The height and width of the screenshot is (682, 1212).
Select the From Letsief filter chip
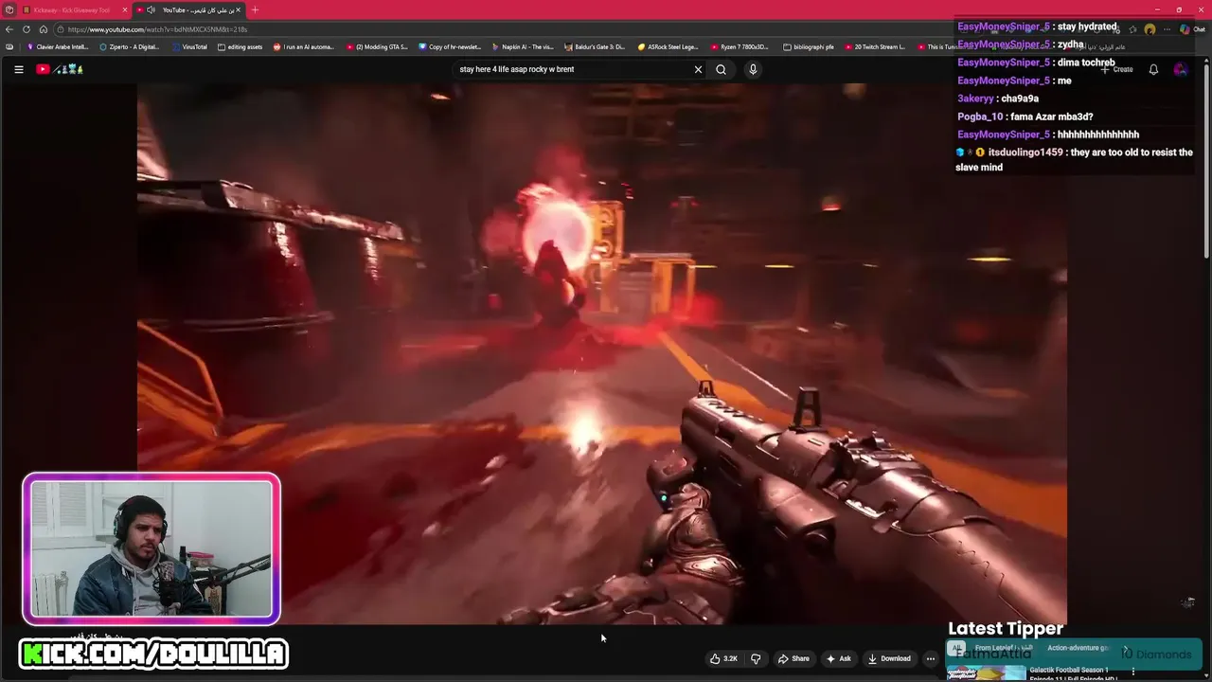1004,649
